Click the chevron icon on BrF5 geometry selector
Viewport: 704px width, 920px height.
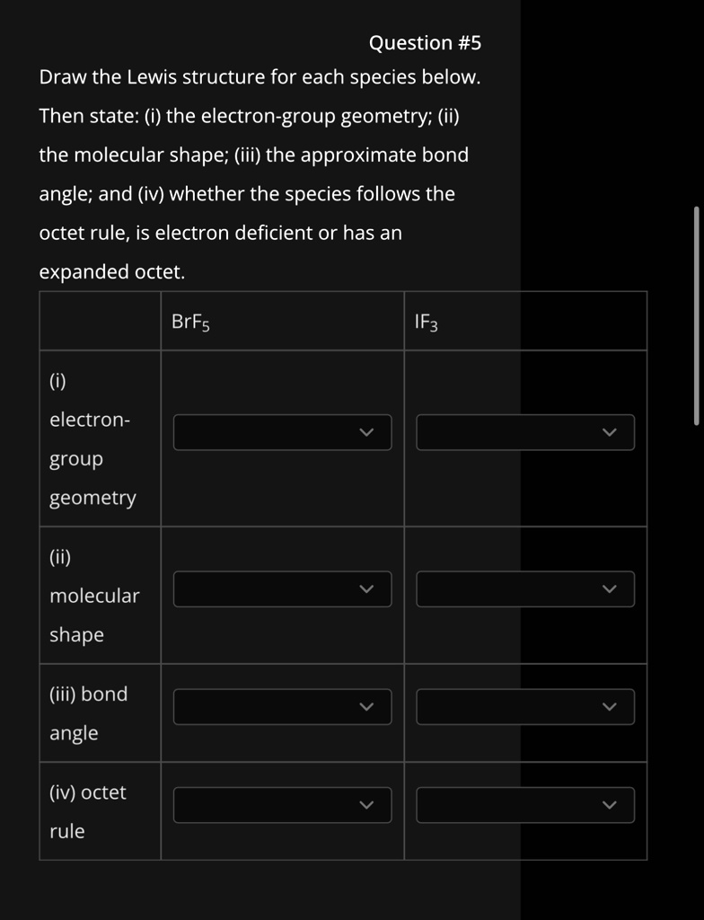(x=366, y=432)
